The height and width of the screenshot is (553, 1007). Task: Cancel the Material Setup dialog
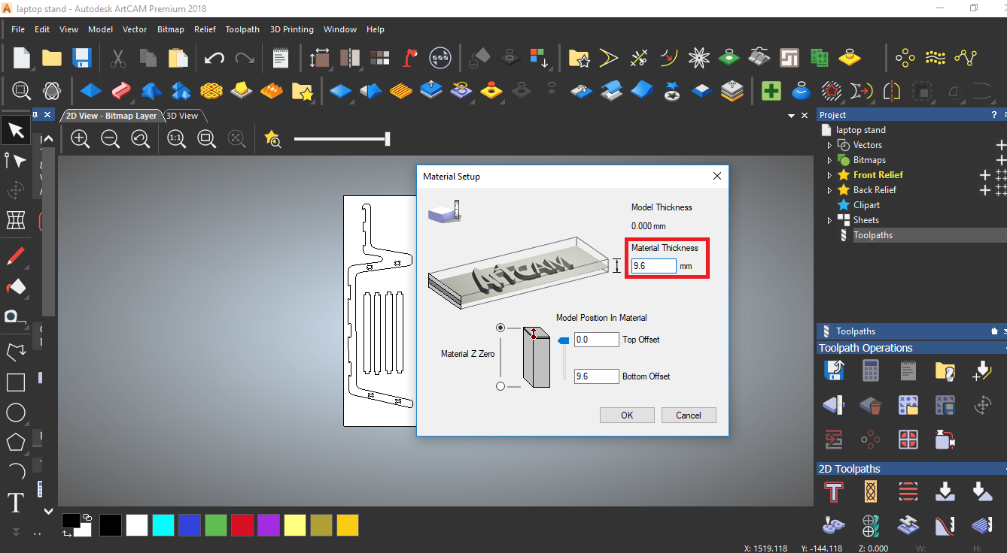point(689,416)
